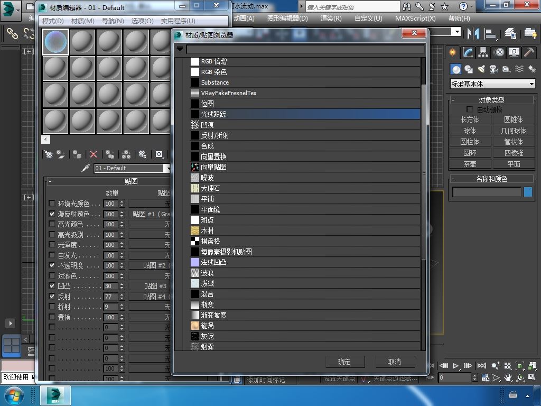Open the 导航(N) menu
541x406 pixels.
pyautogui.click(x=113, y=21)
